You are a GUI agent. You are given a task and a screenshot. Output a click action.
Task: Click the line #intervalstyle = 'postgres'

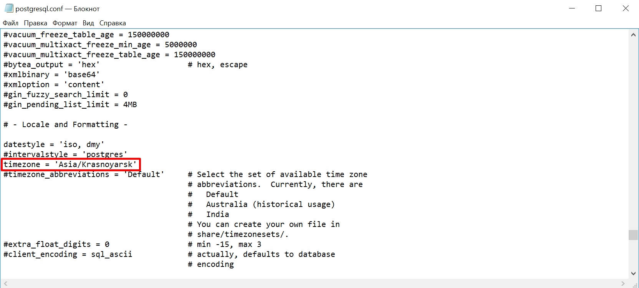[65, 154]
